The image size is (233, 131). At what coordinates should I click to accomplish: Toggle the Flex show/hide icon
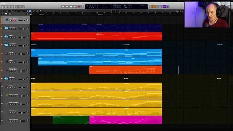[x=37, y=11]
